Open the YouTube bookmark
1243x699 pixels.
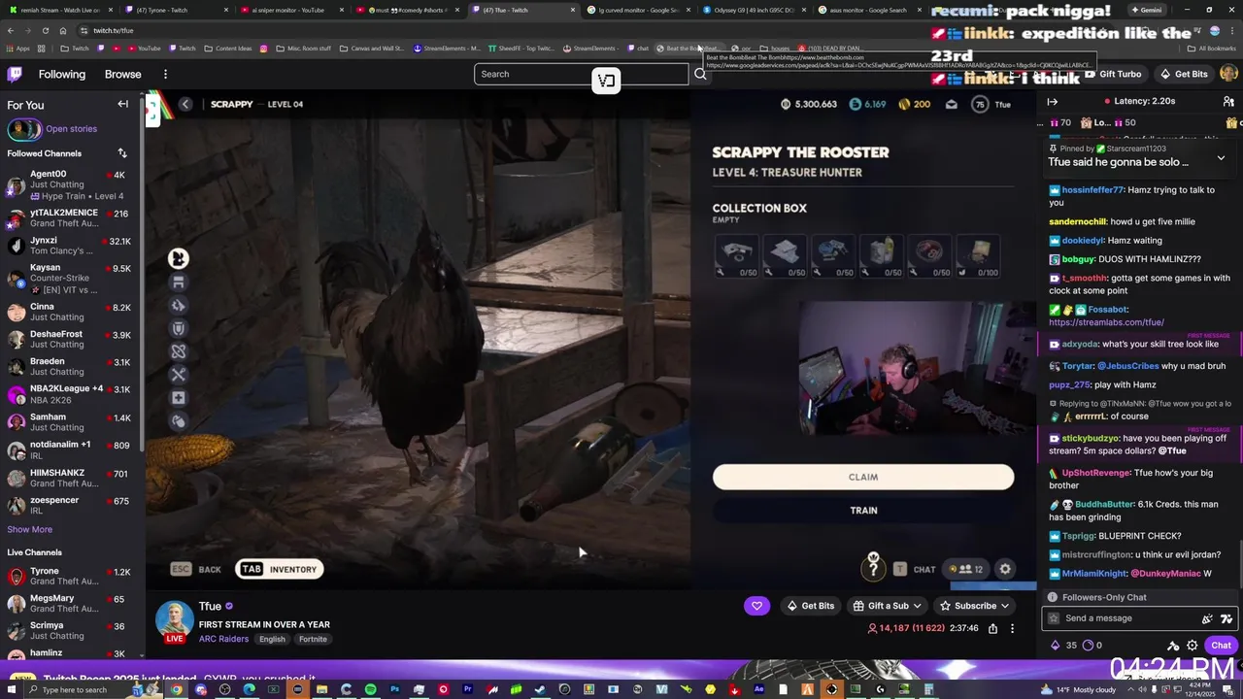(x=143, y=49)
